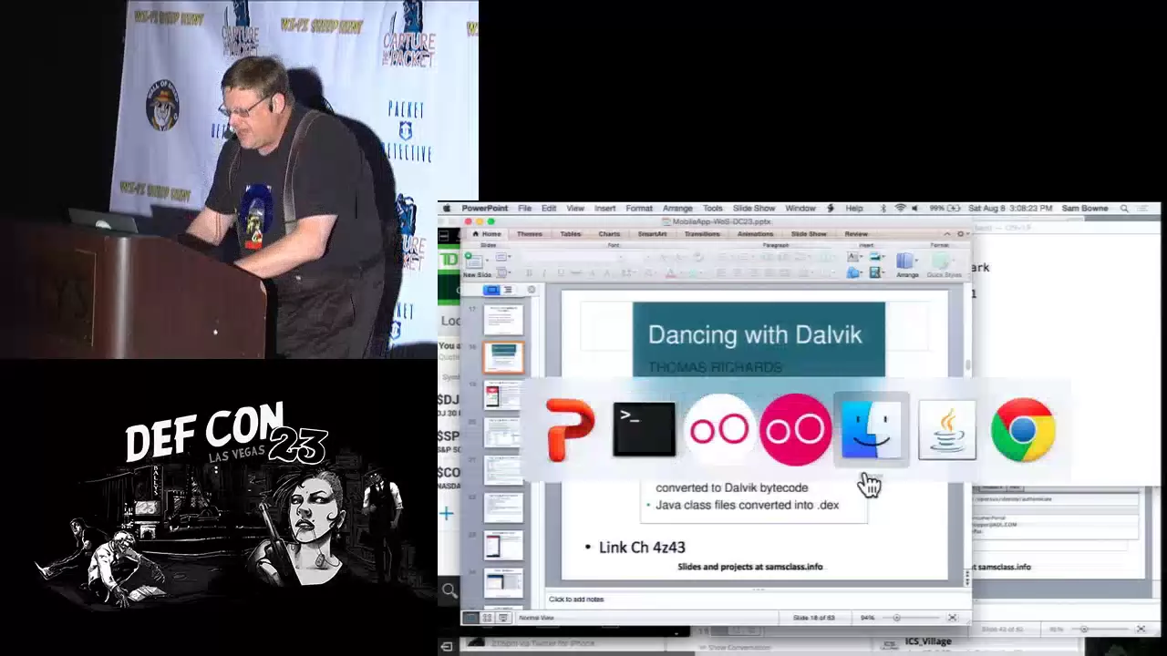Image resolution: width=1167 pixels, height=656 pixels.
Task: Select slide 17 thumbnail
Action: click(503, 320)
